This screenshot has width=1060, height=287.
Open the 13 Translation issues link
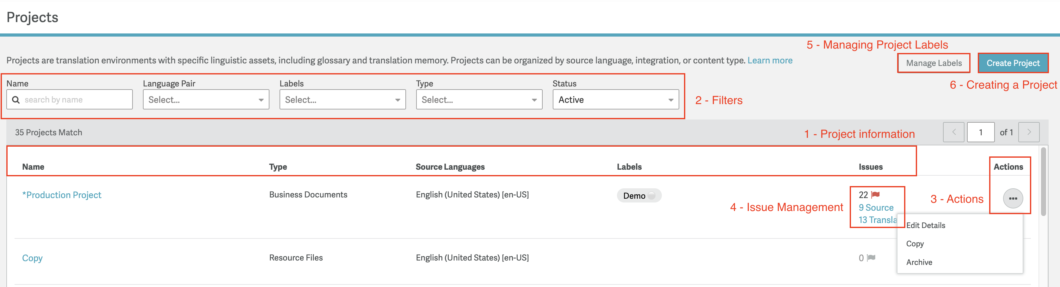[878, 220]
